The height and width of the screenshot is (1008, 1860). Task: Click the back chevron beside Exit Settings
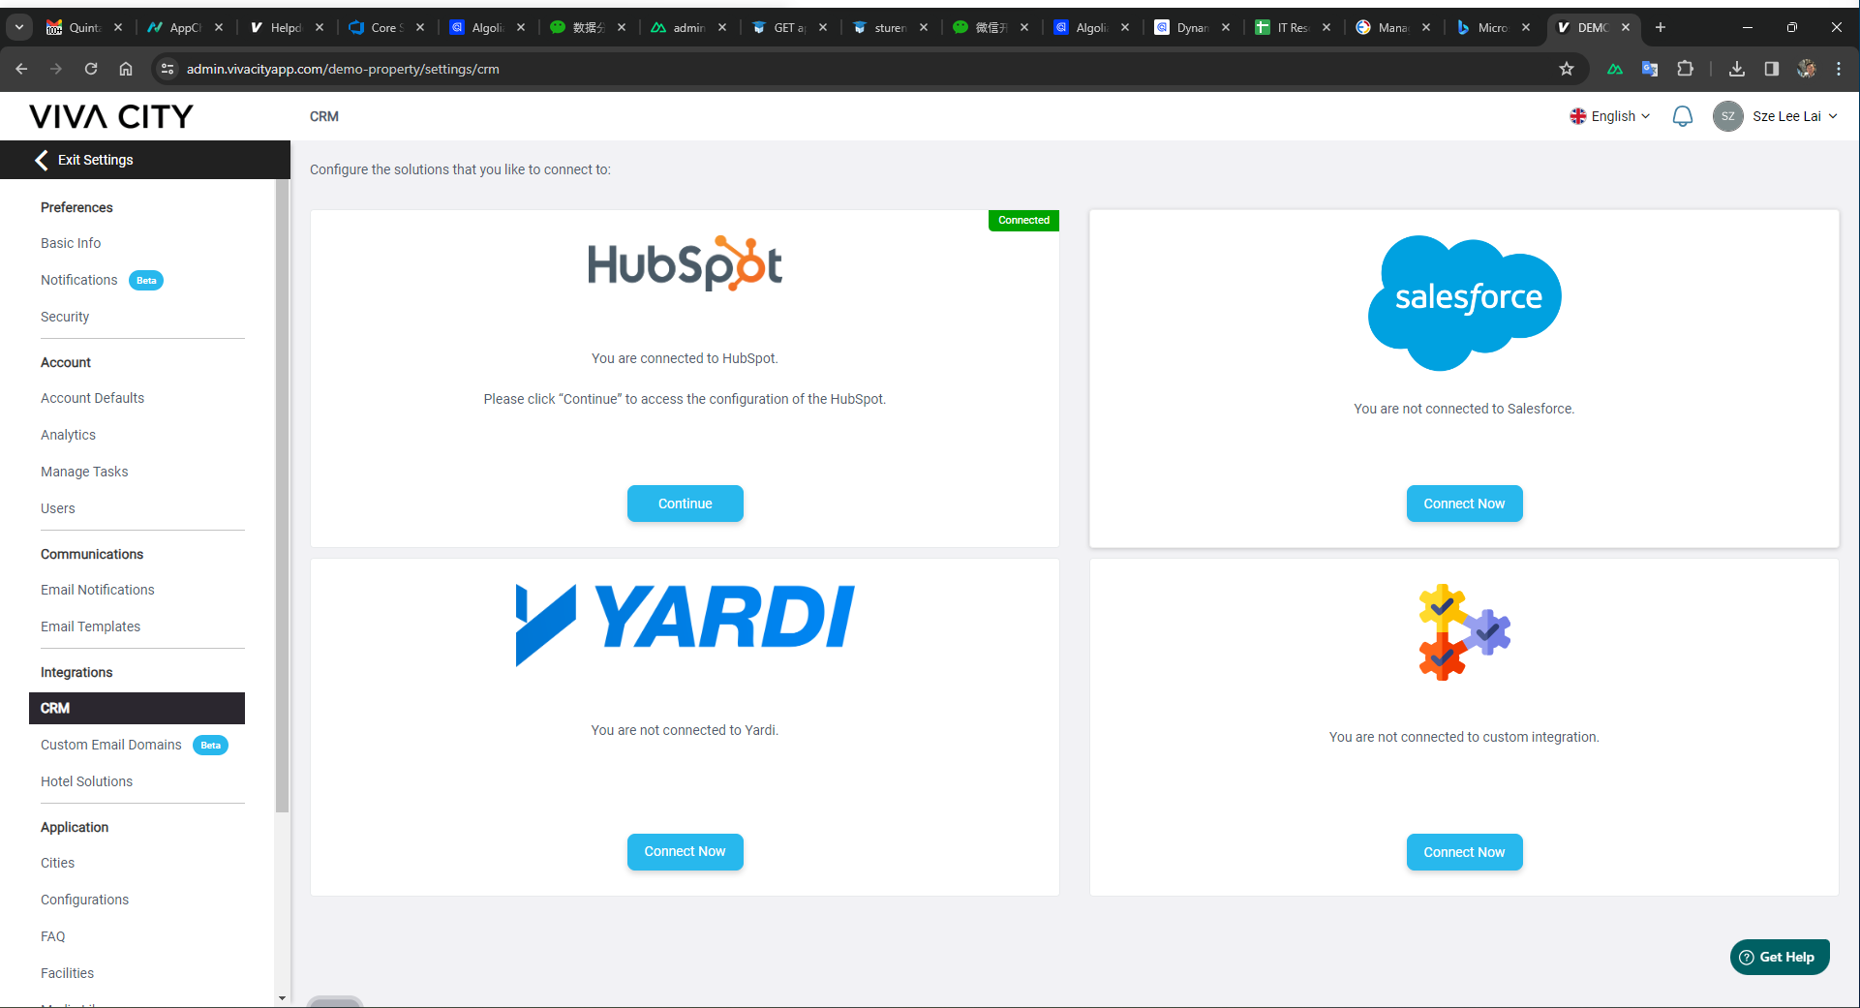click(41, 160)
